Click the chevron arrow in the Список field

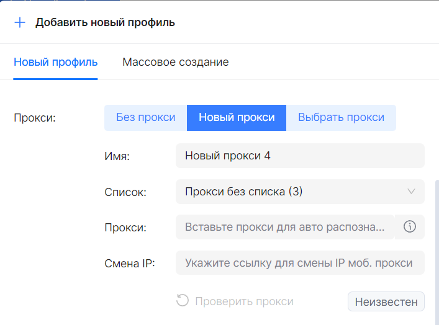click(411, 192)
